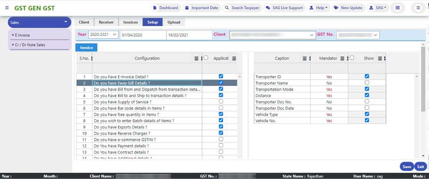
Task: Open the apps grid icon in top bar
Action: 398,8
